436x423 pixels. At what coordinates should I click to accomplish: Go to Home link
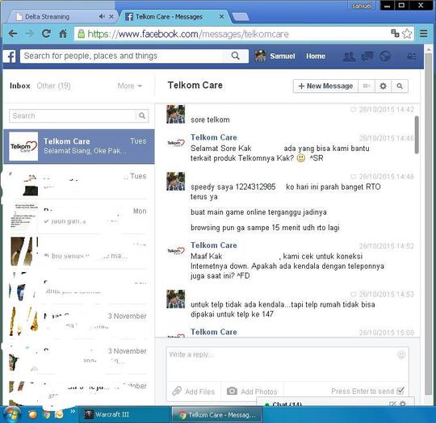(x=316, y=57)
